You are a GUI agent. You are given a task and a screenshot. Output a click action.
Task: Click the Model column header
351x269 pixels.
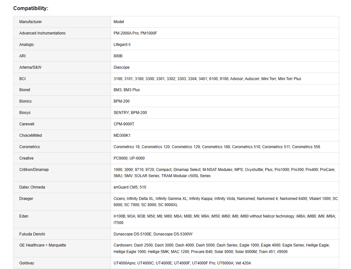[119, 22]
